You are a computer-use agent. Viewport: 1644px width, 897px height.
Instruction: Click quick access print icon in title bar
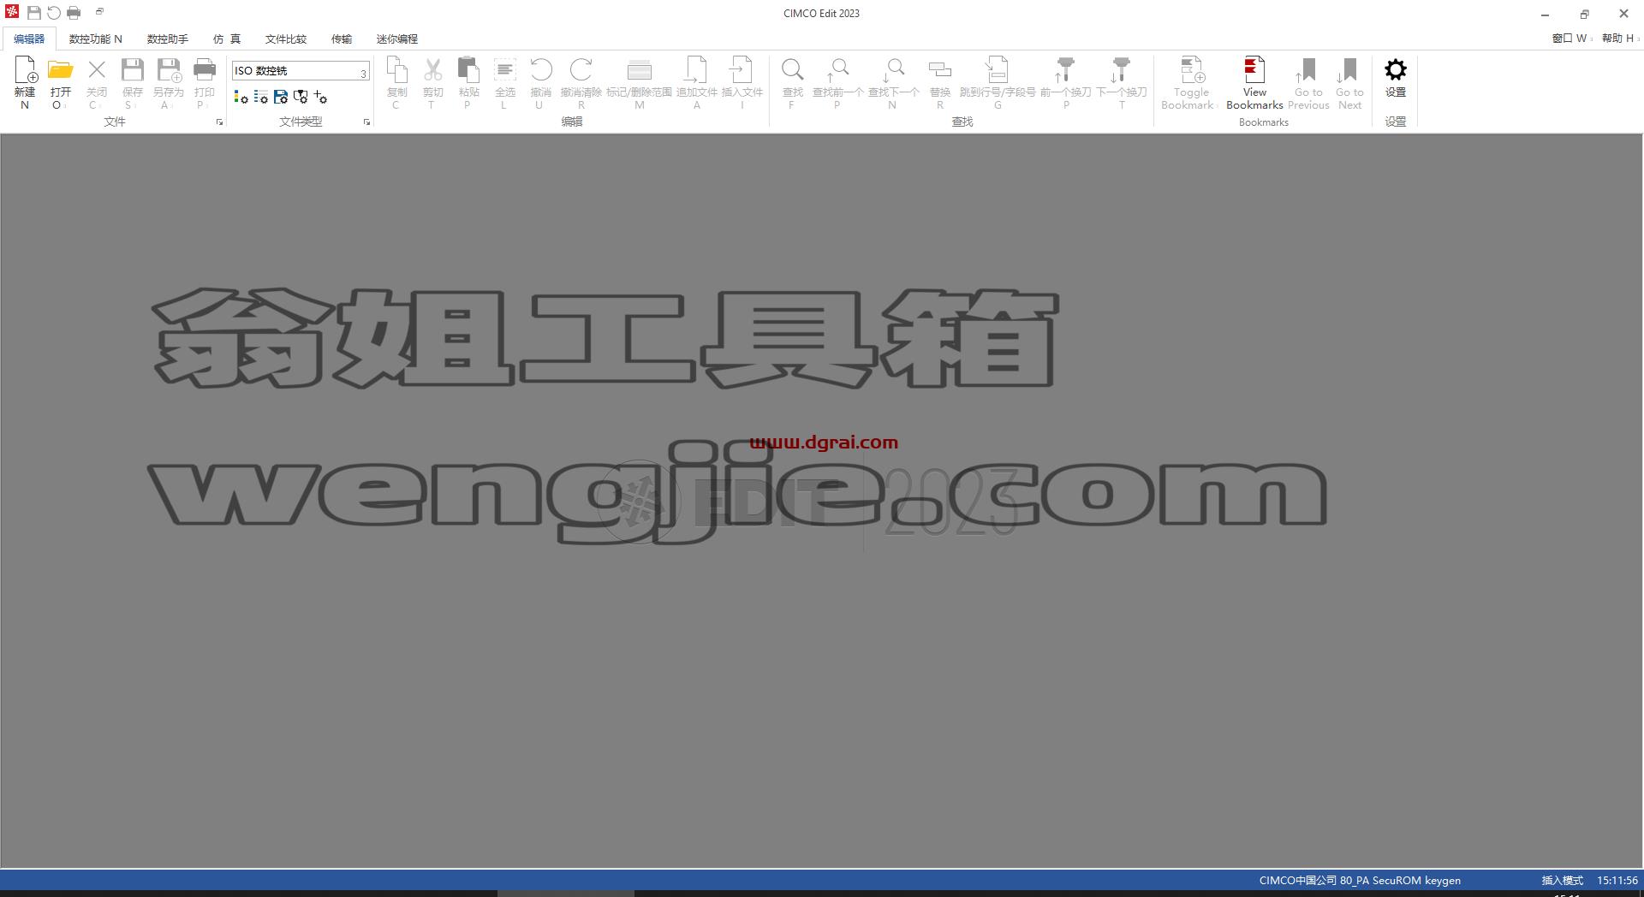point(74,13)
